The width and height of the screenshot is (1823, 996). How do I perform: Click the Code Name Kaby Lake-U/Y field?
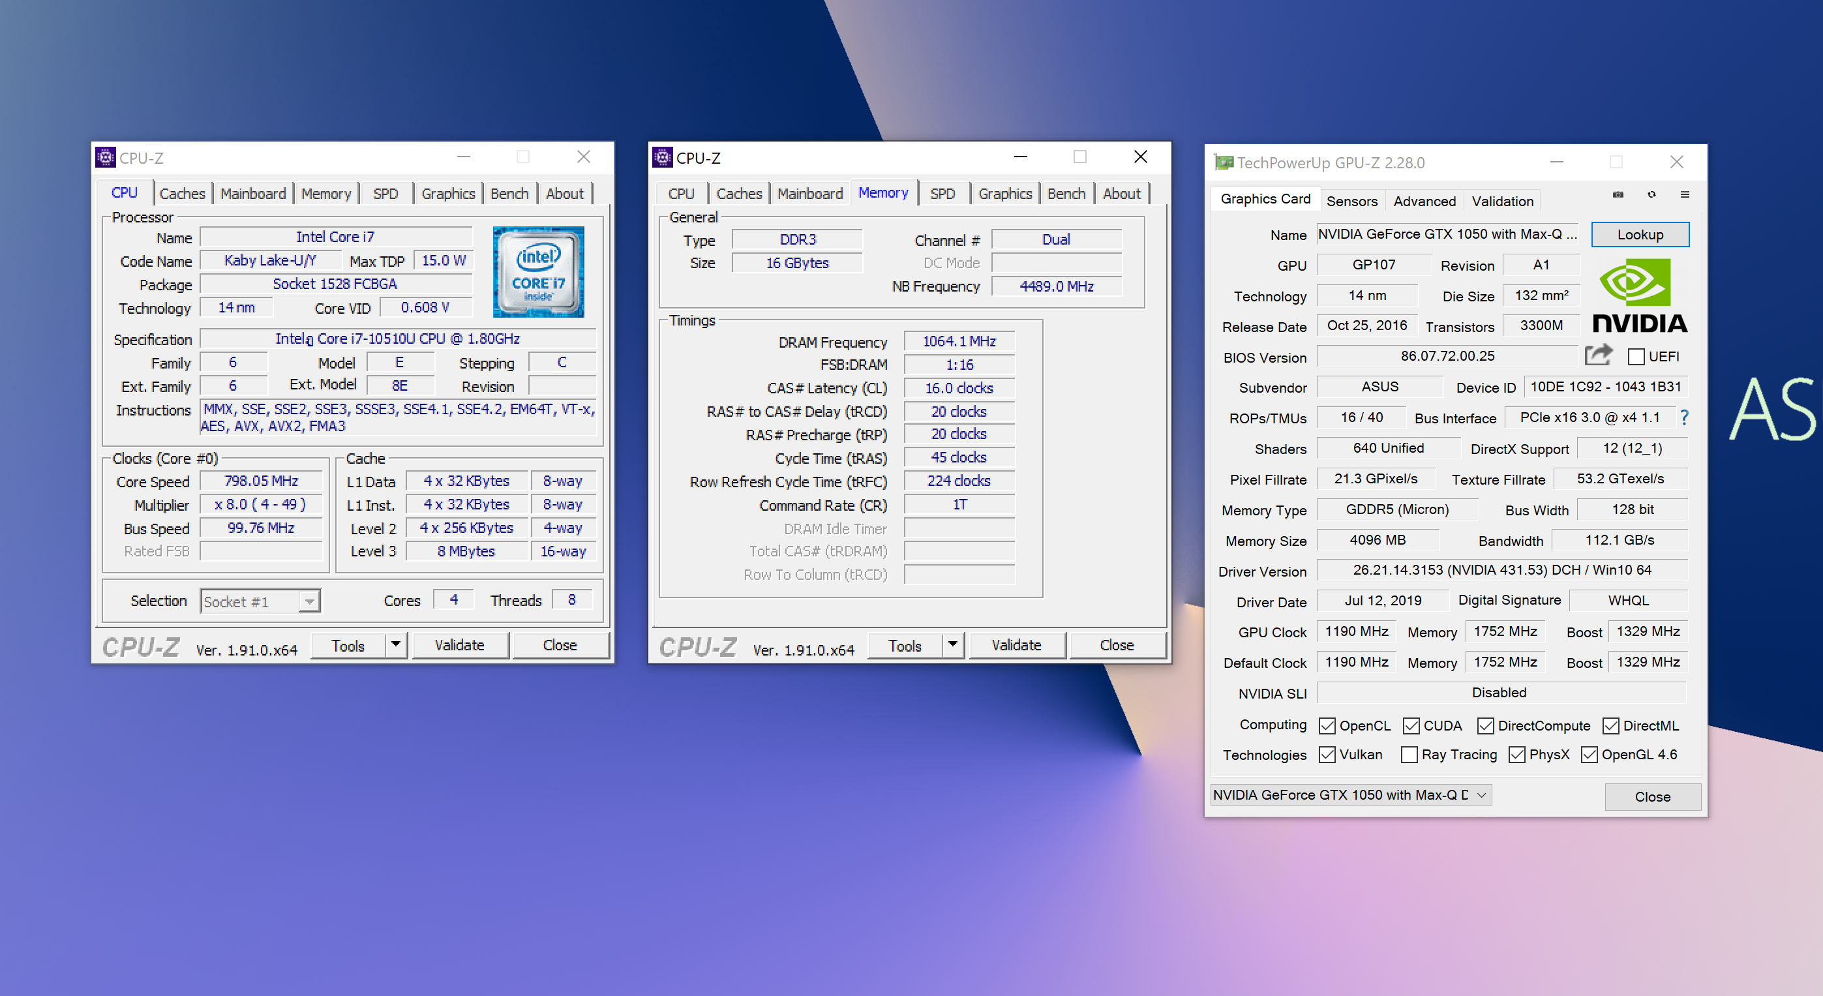point(270,260)
